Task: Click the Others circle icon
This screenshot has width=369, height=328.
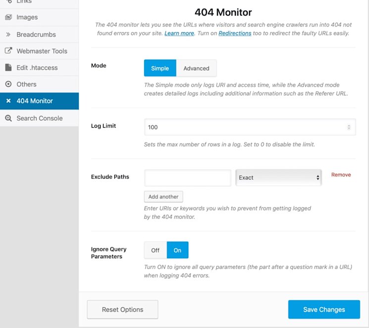Action: pyautogui.click(x=8, y=84)
